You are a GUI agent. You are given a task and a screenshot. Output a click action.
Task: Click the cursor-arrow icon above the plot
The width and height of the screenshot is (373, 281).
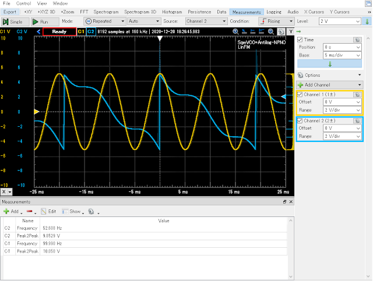pyautogui.click(x=244, y=31)
